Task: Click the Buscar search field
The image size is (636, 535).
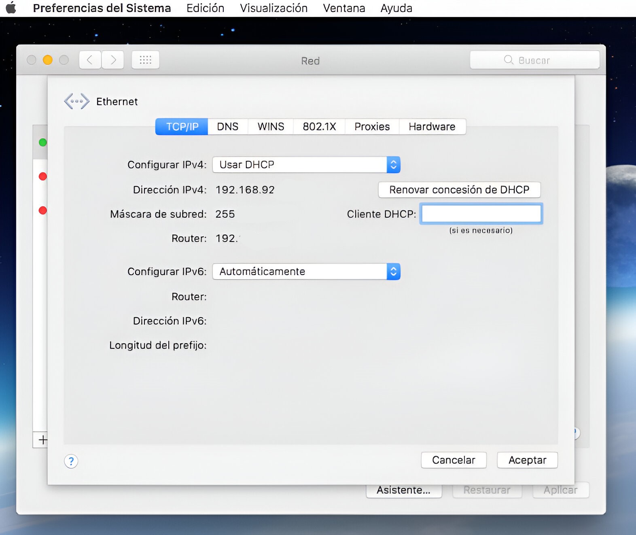Action: tap(534, 60)
